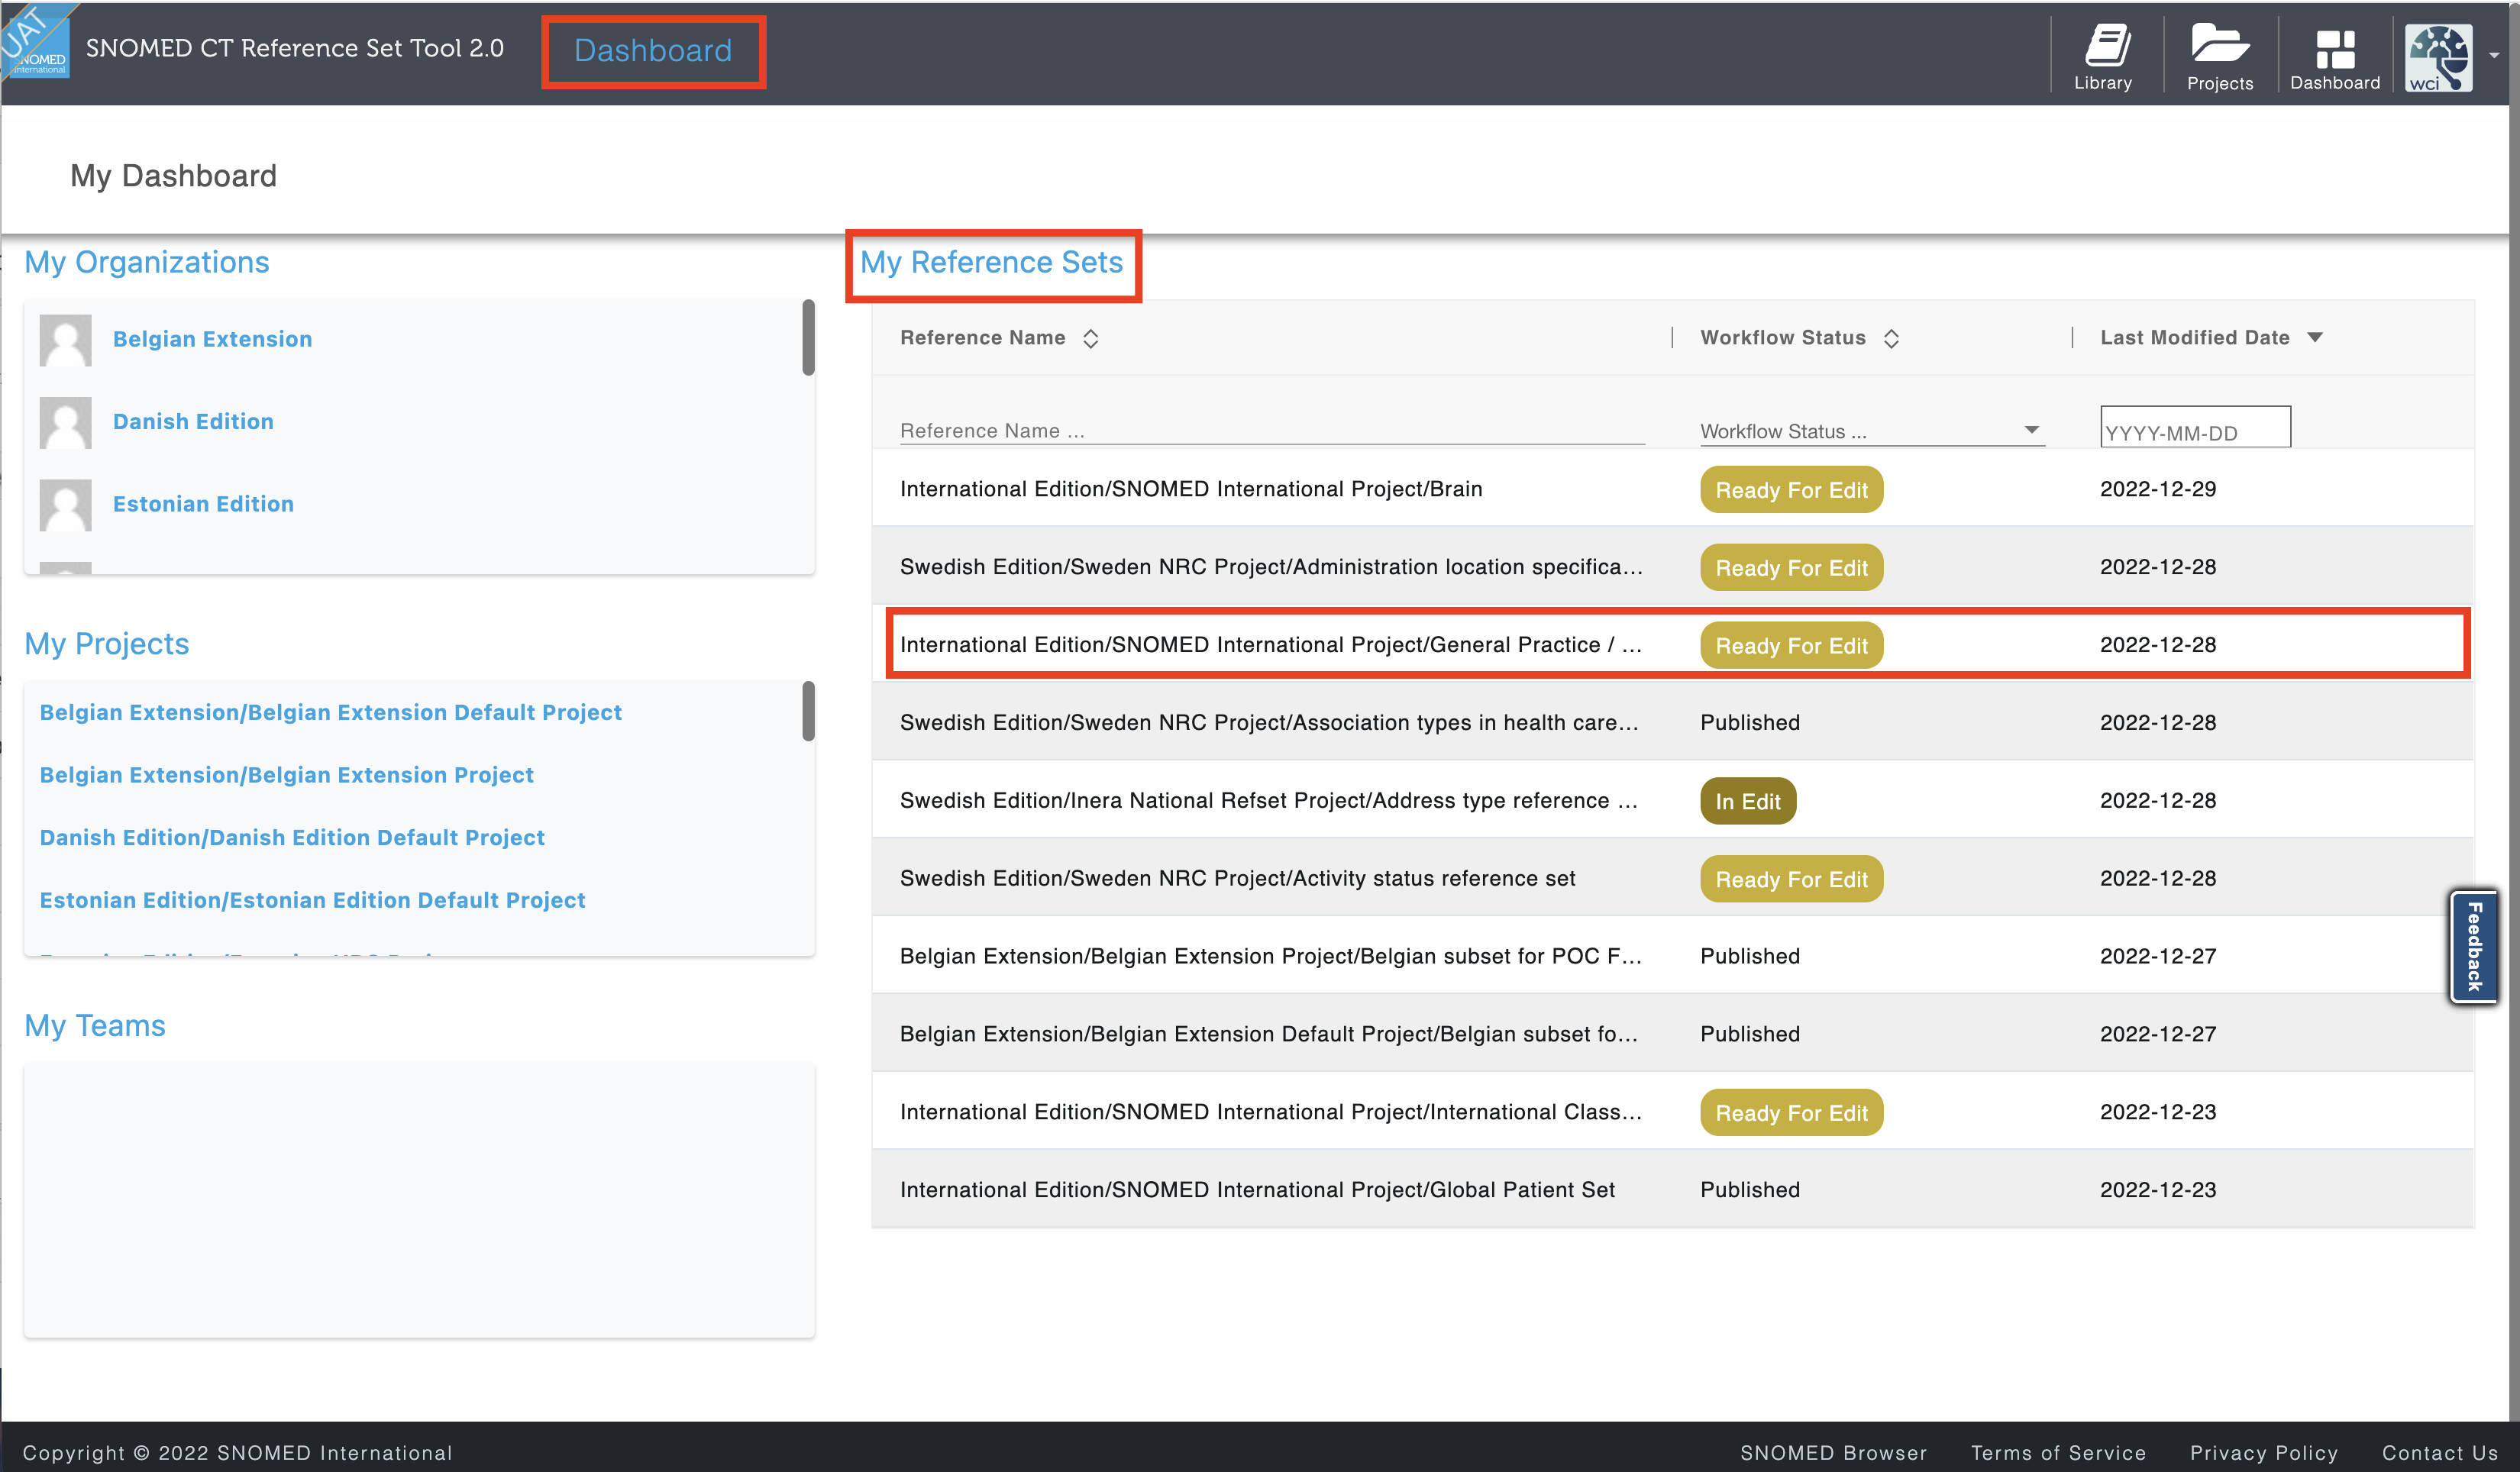
Task: Click SNOMED CT Reference Set Tool 2.0 title
Action: (295, 48)
